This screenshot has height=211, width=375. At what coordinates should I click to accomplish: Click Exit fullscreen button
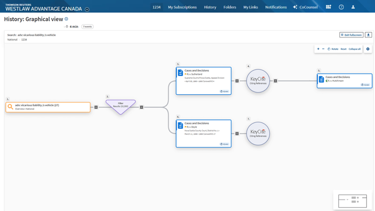351,35
